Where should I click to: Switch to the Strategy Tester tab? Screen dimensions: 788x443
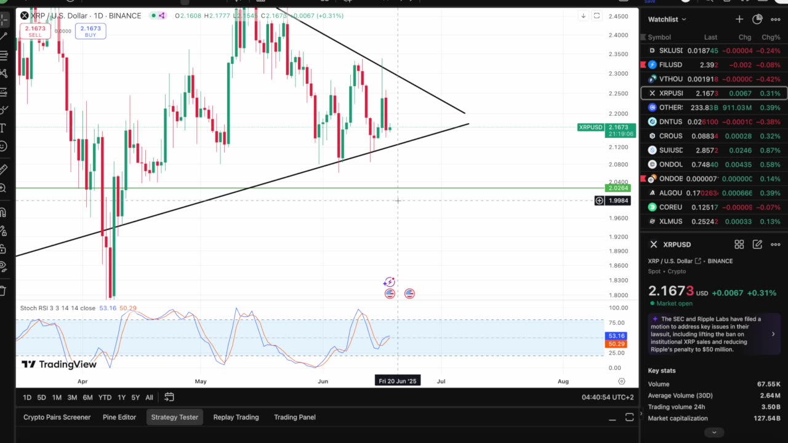175,417
